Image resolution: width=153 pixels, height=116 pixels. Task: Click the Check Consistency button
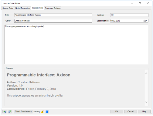click(23, 111)
